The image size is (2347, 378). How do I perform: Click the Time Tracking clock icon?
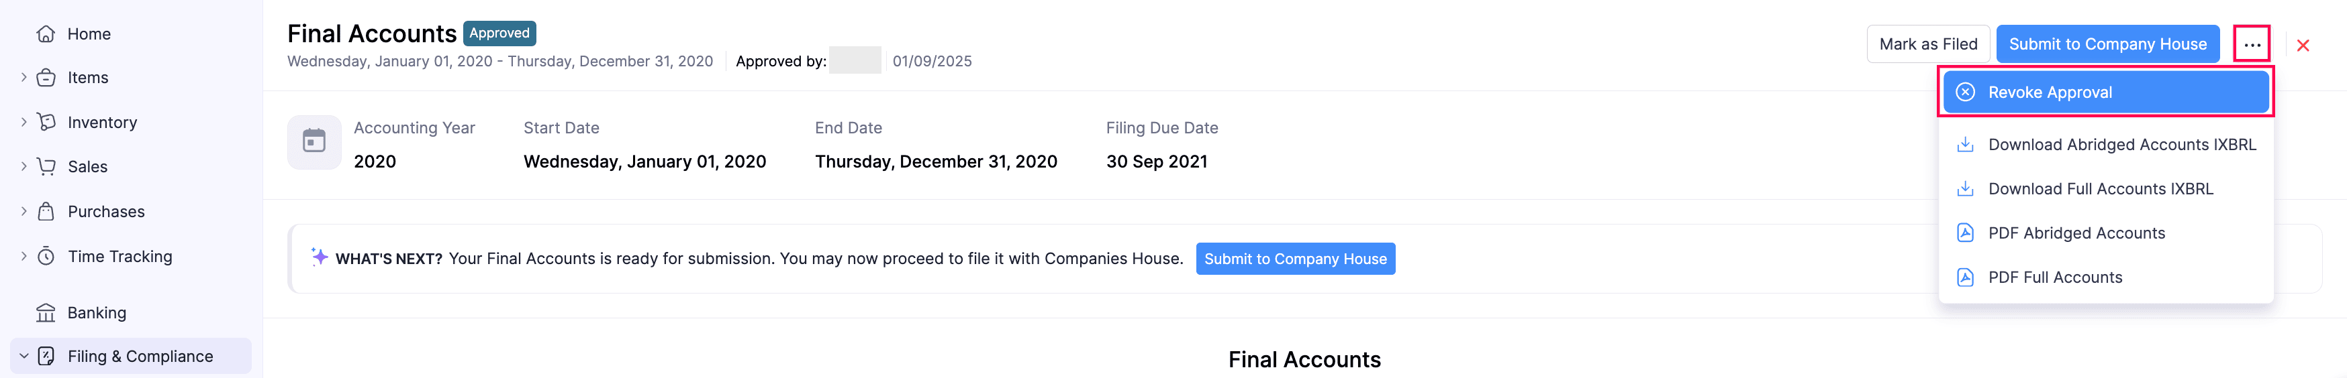tap(46, 256)
